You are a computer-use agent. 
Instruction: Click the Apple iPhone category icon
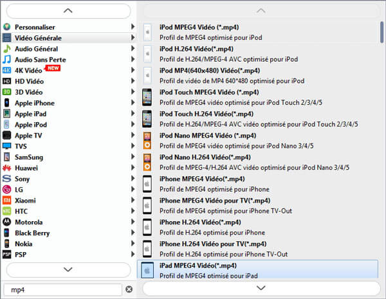pos(6,103)
